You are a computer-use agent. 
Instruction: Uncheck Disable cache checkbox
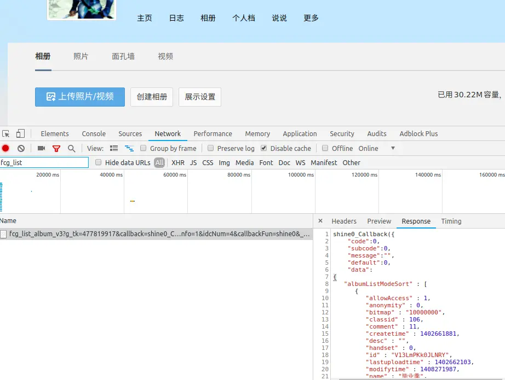[x=264, y=148]
